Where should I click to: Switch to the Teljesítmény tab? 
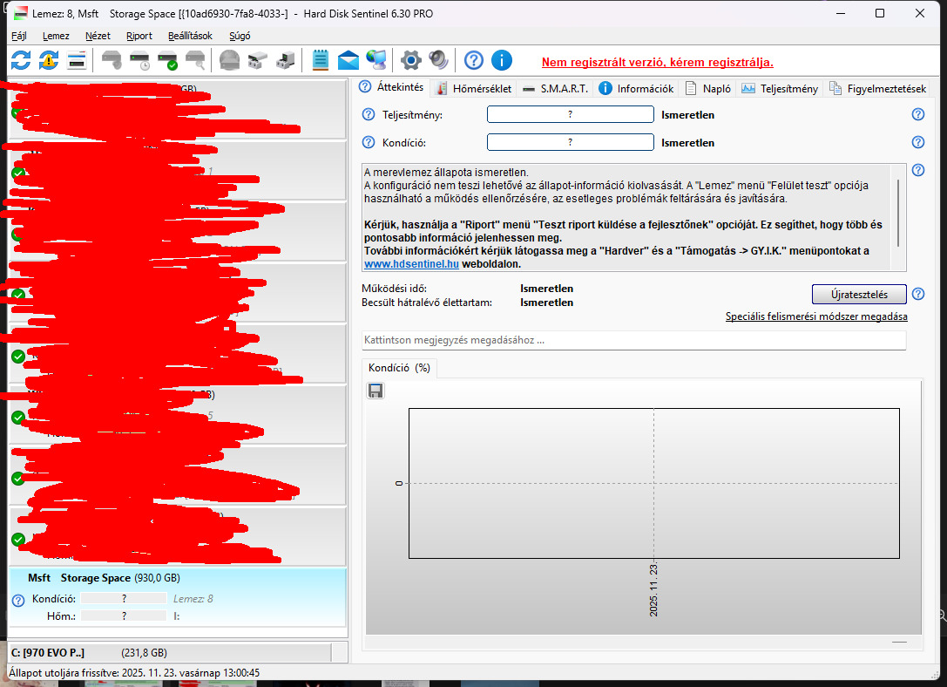tap(780, 88)
